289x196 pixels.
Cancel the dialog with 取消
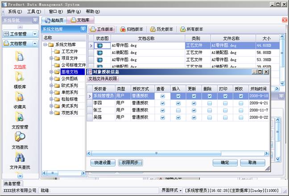point(252,163)
